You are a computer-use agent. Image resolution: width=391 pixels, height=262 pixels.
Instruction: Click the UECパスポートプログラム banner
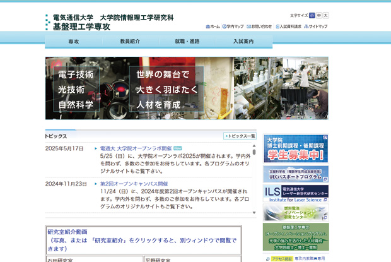pyautogui.click(x=295, y=174)
